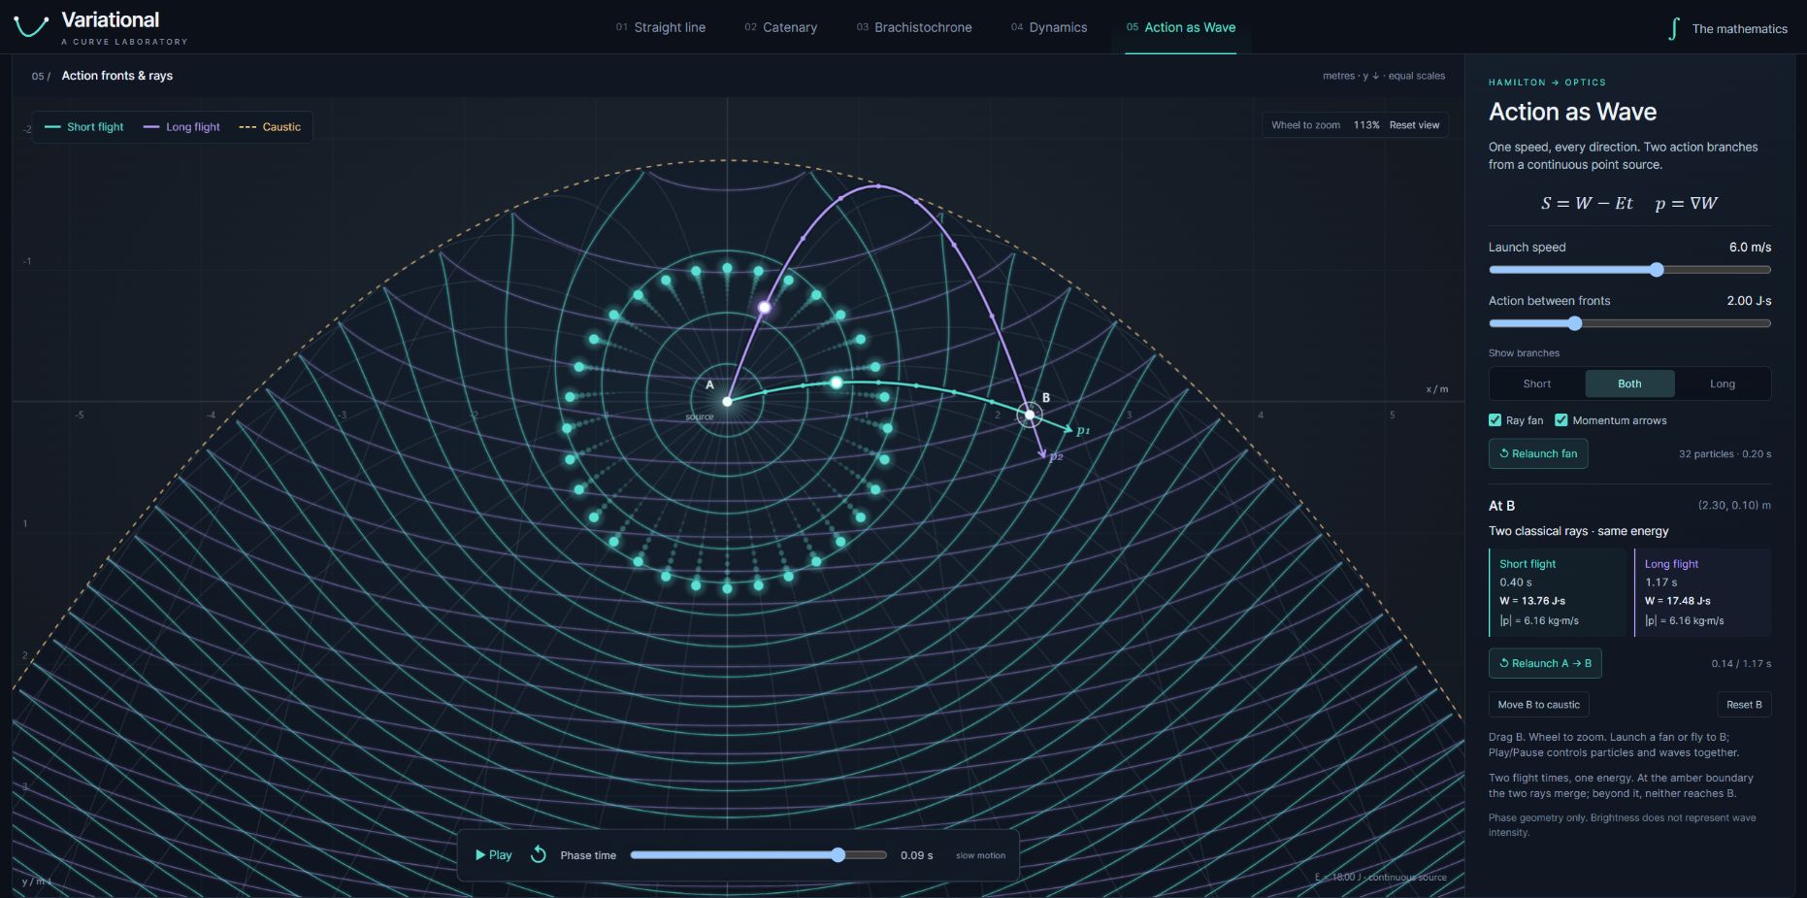This screenshot has height=898, width=1807.
Task: Click the 32 particles · 0.20 s text
Action: coord(1725,454)
